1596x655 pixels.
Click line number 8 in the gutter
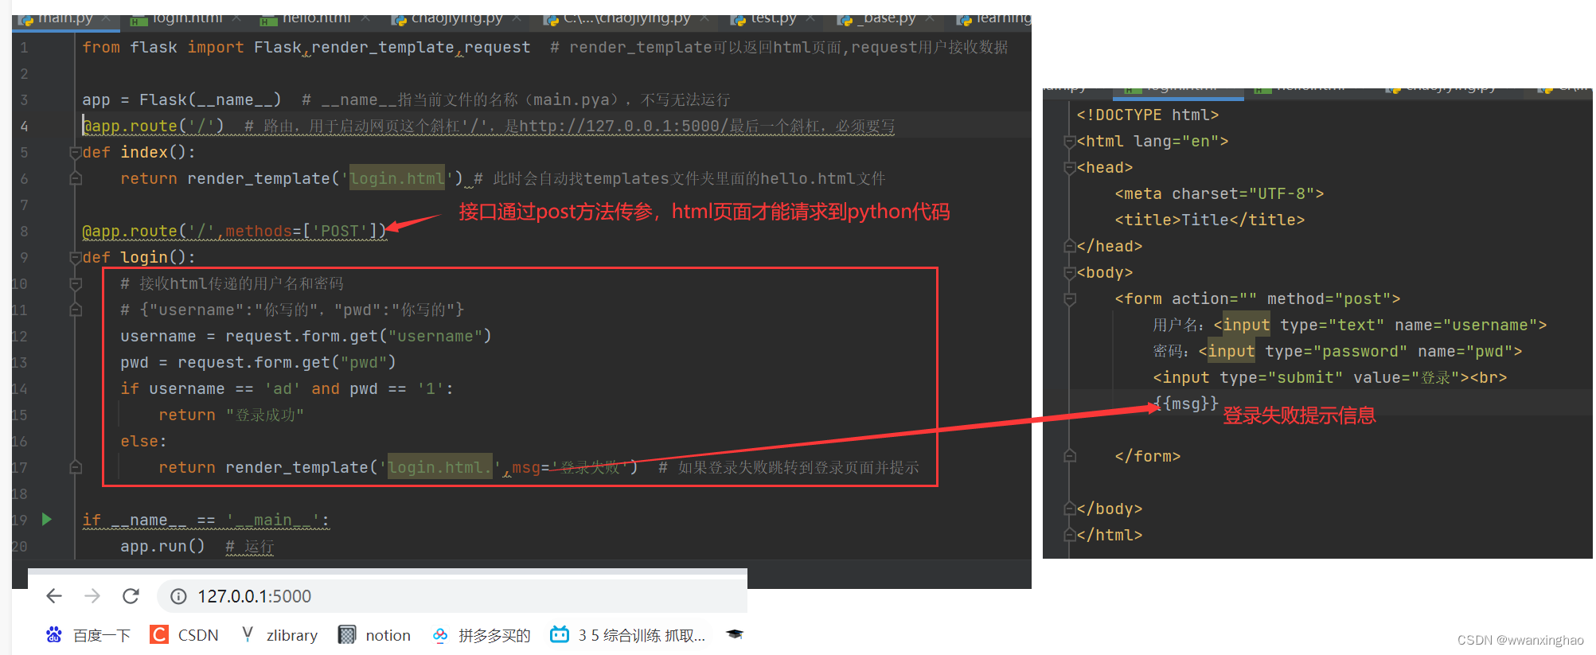click(x=24, y=231)
